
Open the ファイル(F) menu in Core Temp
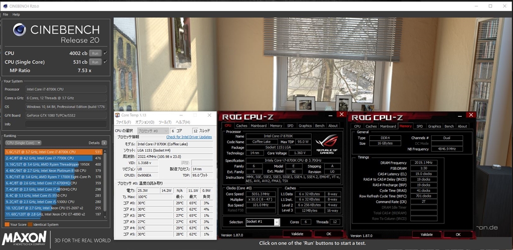pyautogui.click(x=123, y=122)
